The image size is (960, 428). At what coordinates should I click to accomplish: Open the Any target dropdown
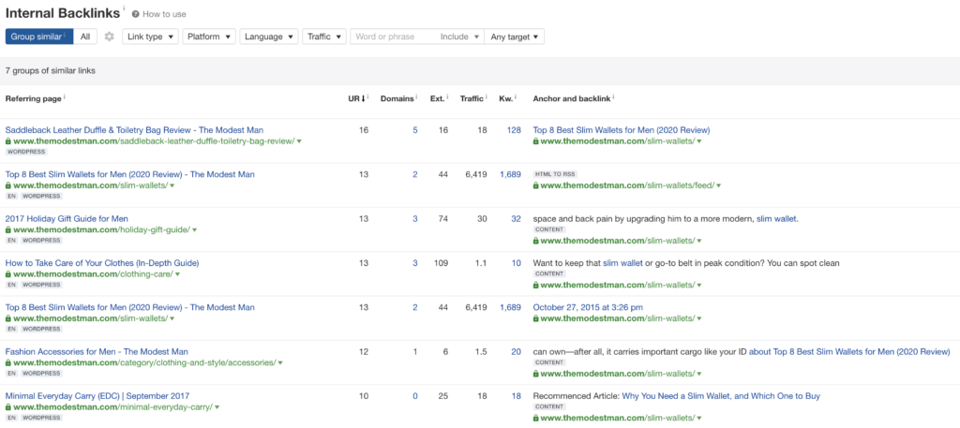[515, 37]
